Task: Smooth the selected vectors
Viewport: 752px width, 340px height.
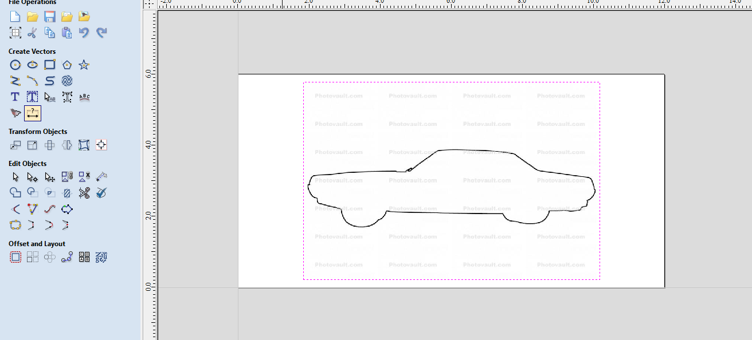Action: (x=50, y=209)
